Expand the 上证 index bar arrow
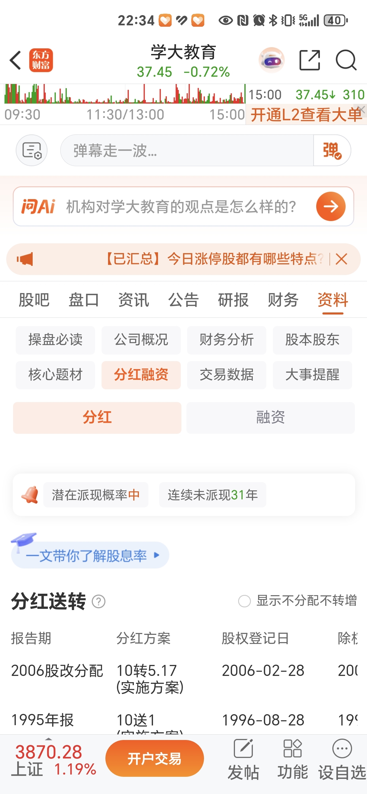367x794 pixels. click(x=48, y=739)
